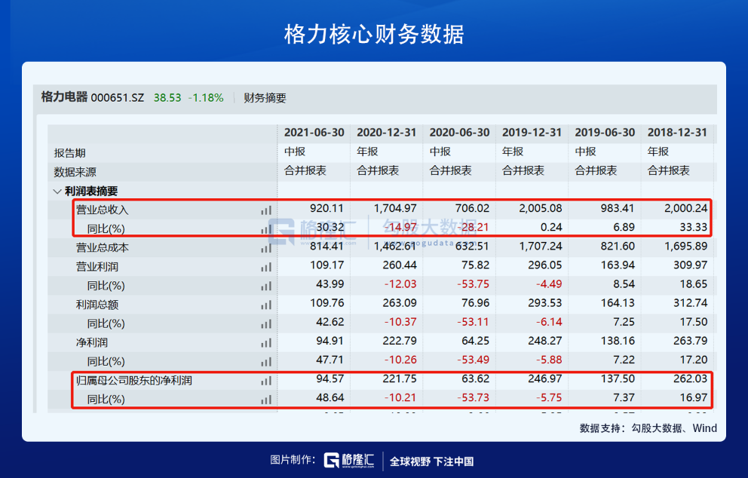Click the stock code 000651.SZ

118,98
